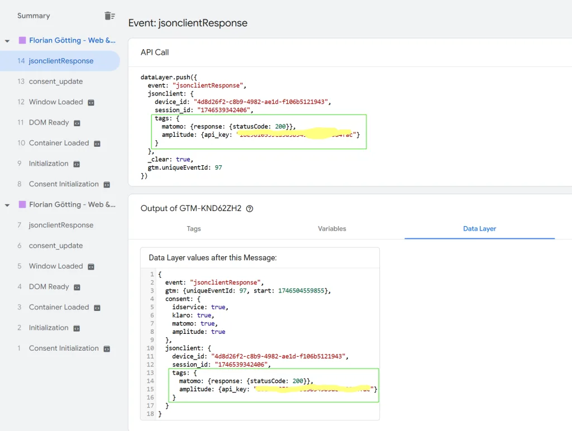Collapse the second Florian Götting page group
Screen dimensions: 572x431
pos(7,205)
